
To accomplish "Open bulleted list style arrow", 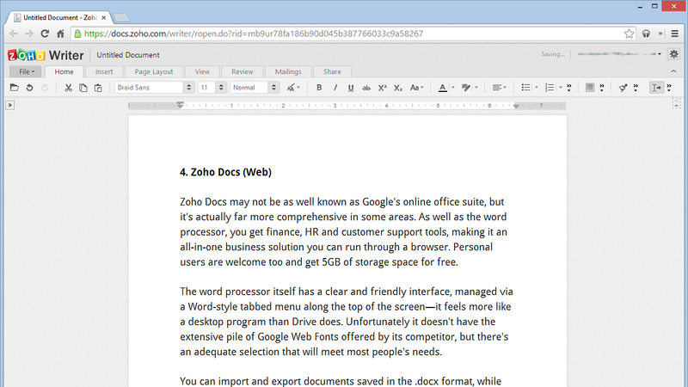I will pos(536,88).
